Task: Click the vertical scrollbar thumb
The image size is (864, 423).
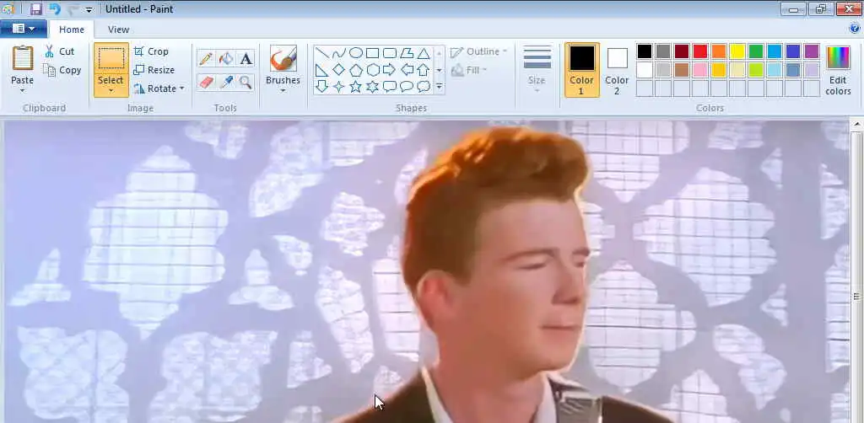Action: 857,297
